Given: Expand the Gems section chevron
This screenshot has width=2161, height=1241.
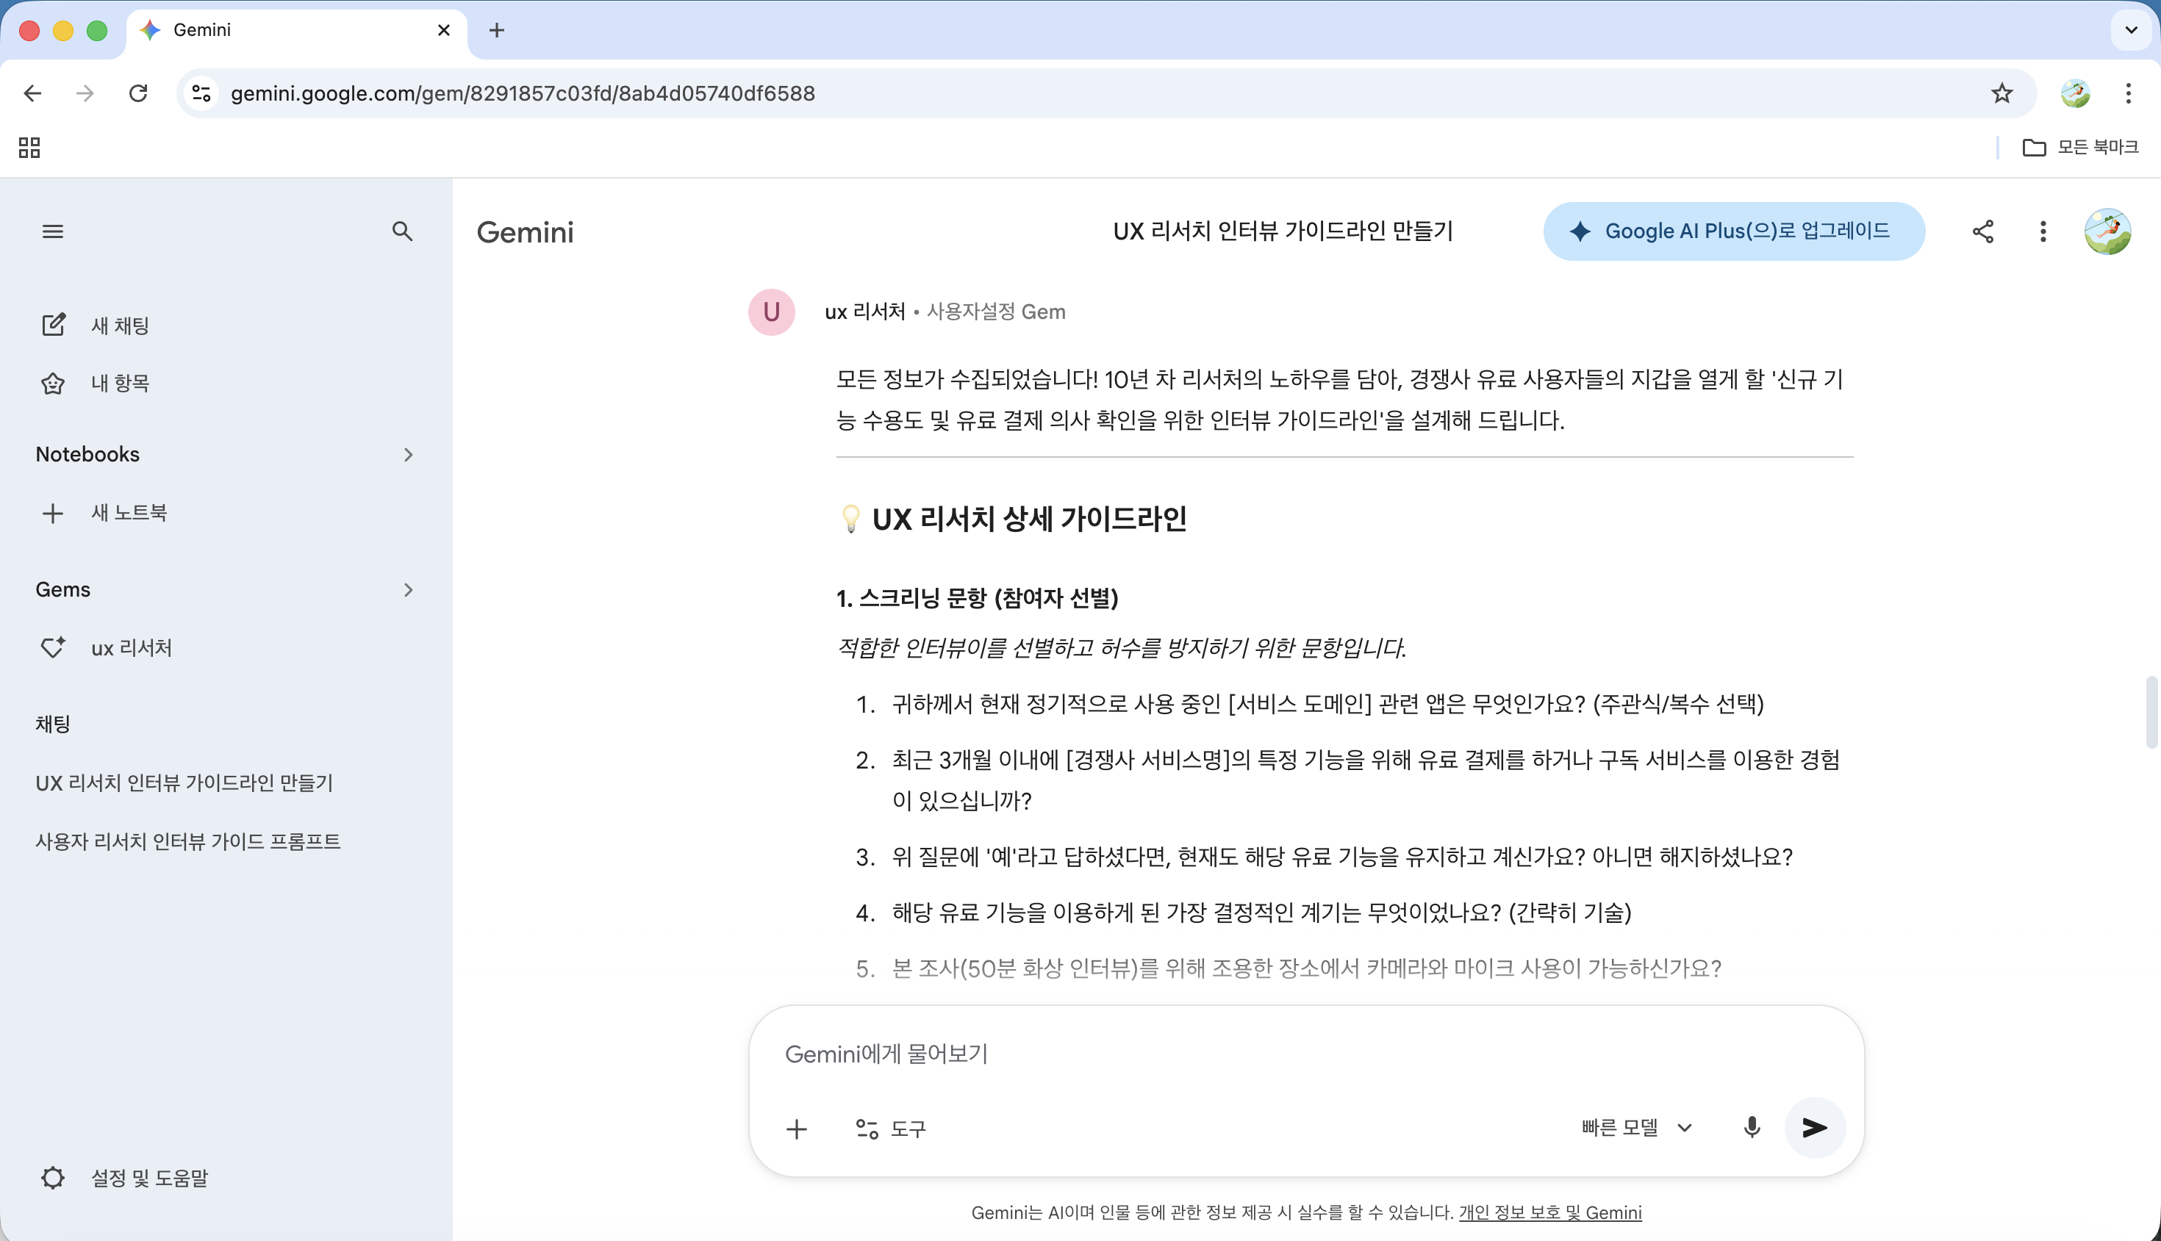Looking at the screenshot, I should coord(409,590).
